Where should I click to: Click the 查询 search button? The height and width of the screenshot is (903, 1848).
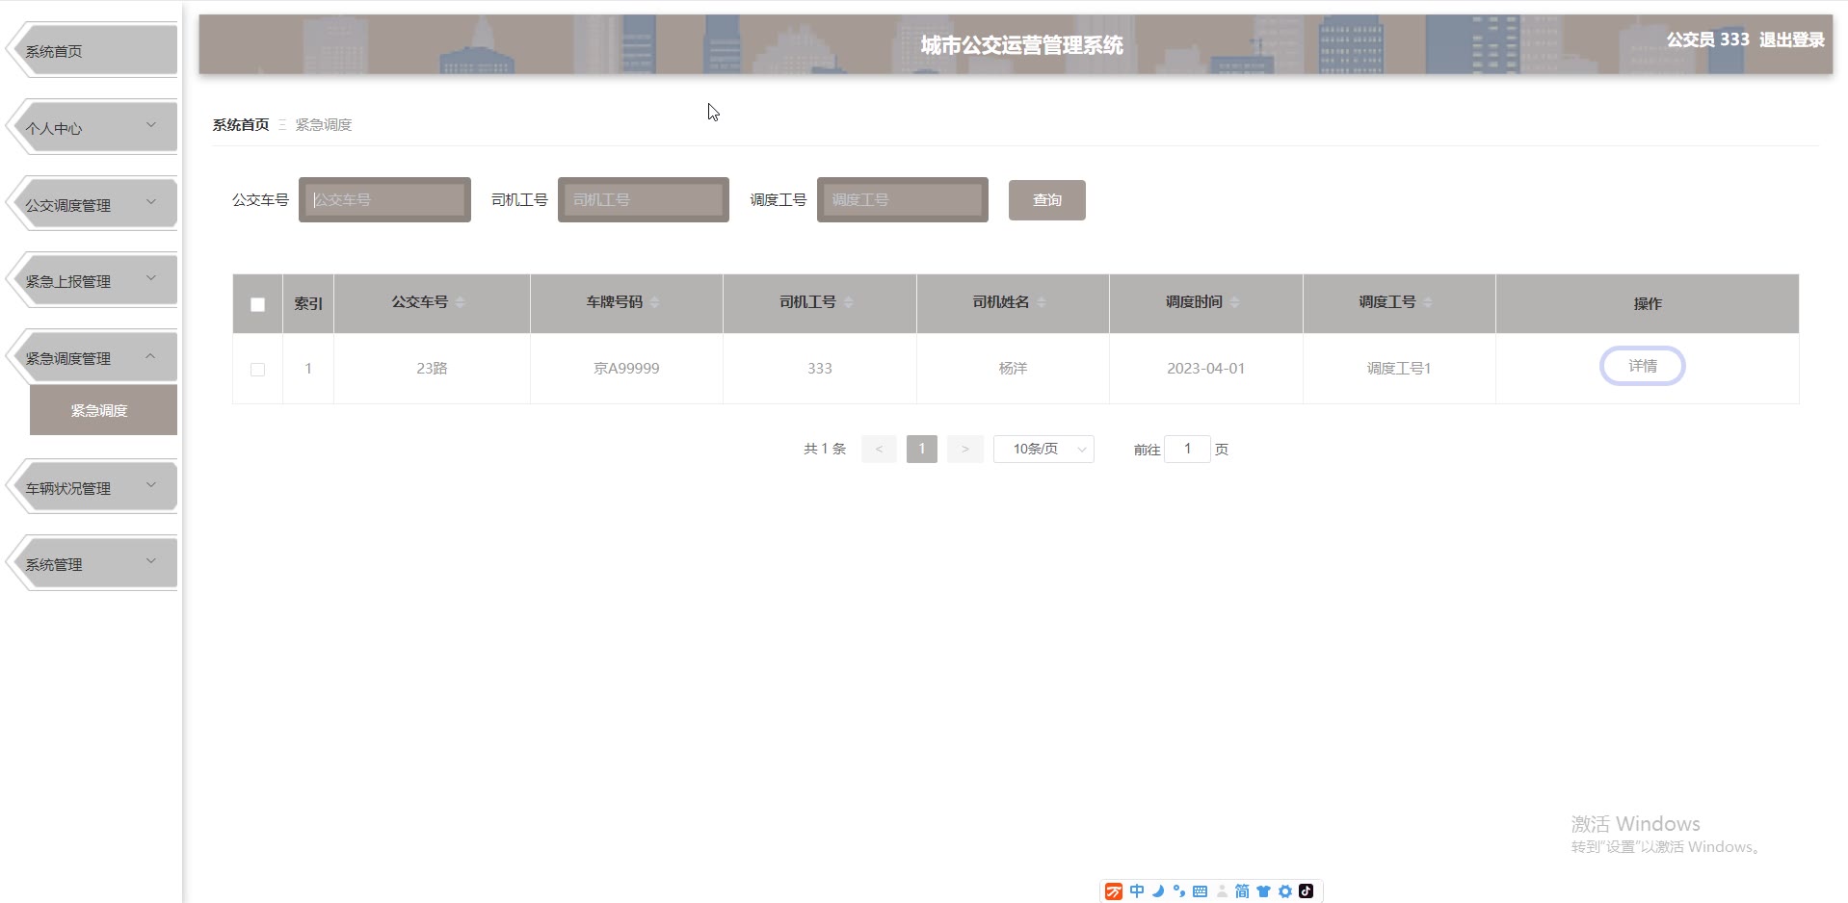[1047, 200]
